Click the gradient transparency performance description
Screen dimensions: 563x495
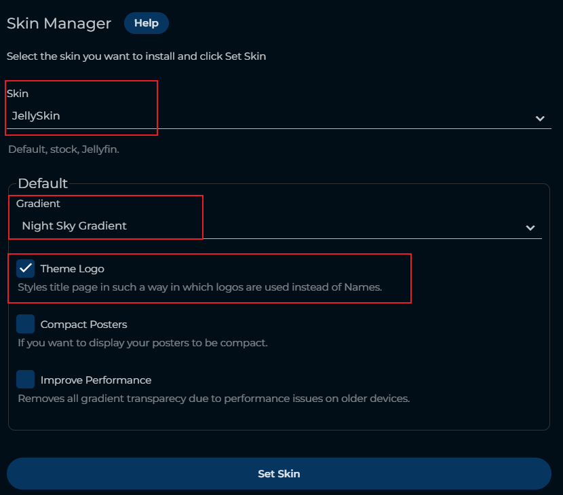click(x=214, y=399)
